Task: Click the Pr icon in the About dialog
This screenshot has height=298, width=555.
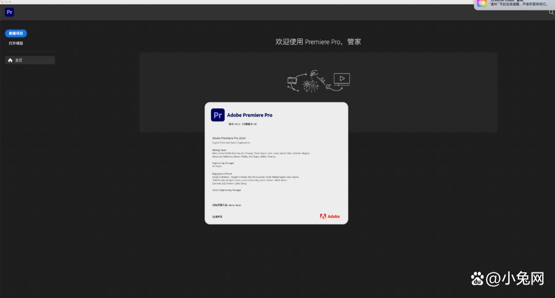Action: point(218,115)
